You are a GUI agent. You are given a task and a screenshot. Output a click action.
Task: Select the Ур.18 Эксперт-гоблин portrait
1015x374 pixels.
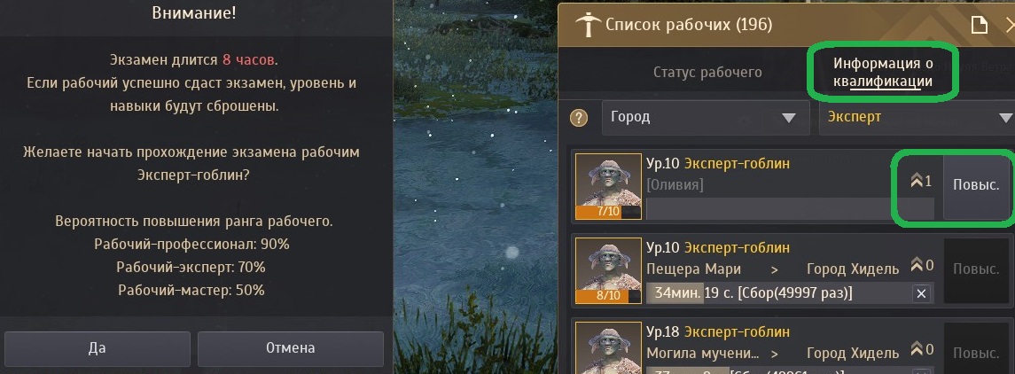[608, 347]
